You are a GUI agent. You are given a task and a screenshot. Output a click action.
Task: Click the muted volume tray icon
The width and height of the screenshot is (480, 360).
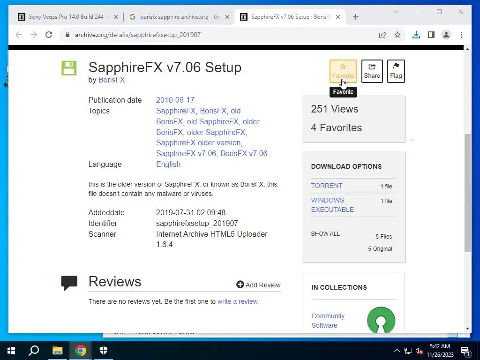(x=419, y=351)
